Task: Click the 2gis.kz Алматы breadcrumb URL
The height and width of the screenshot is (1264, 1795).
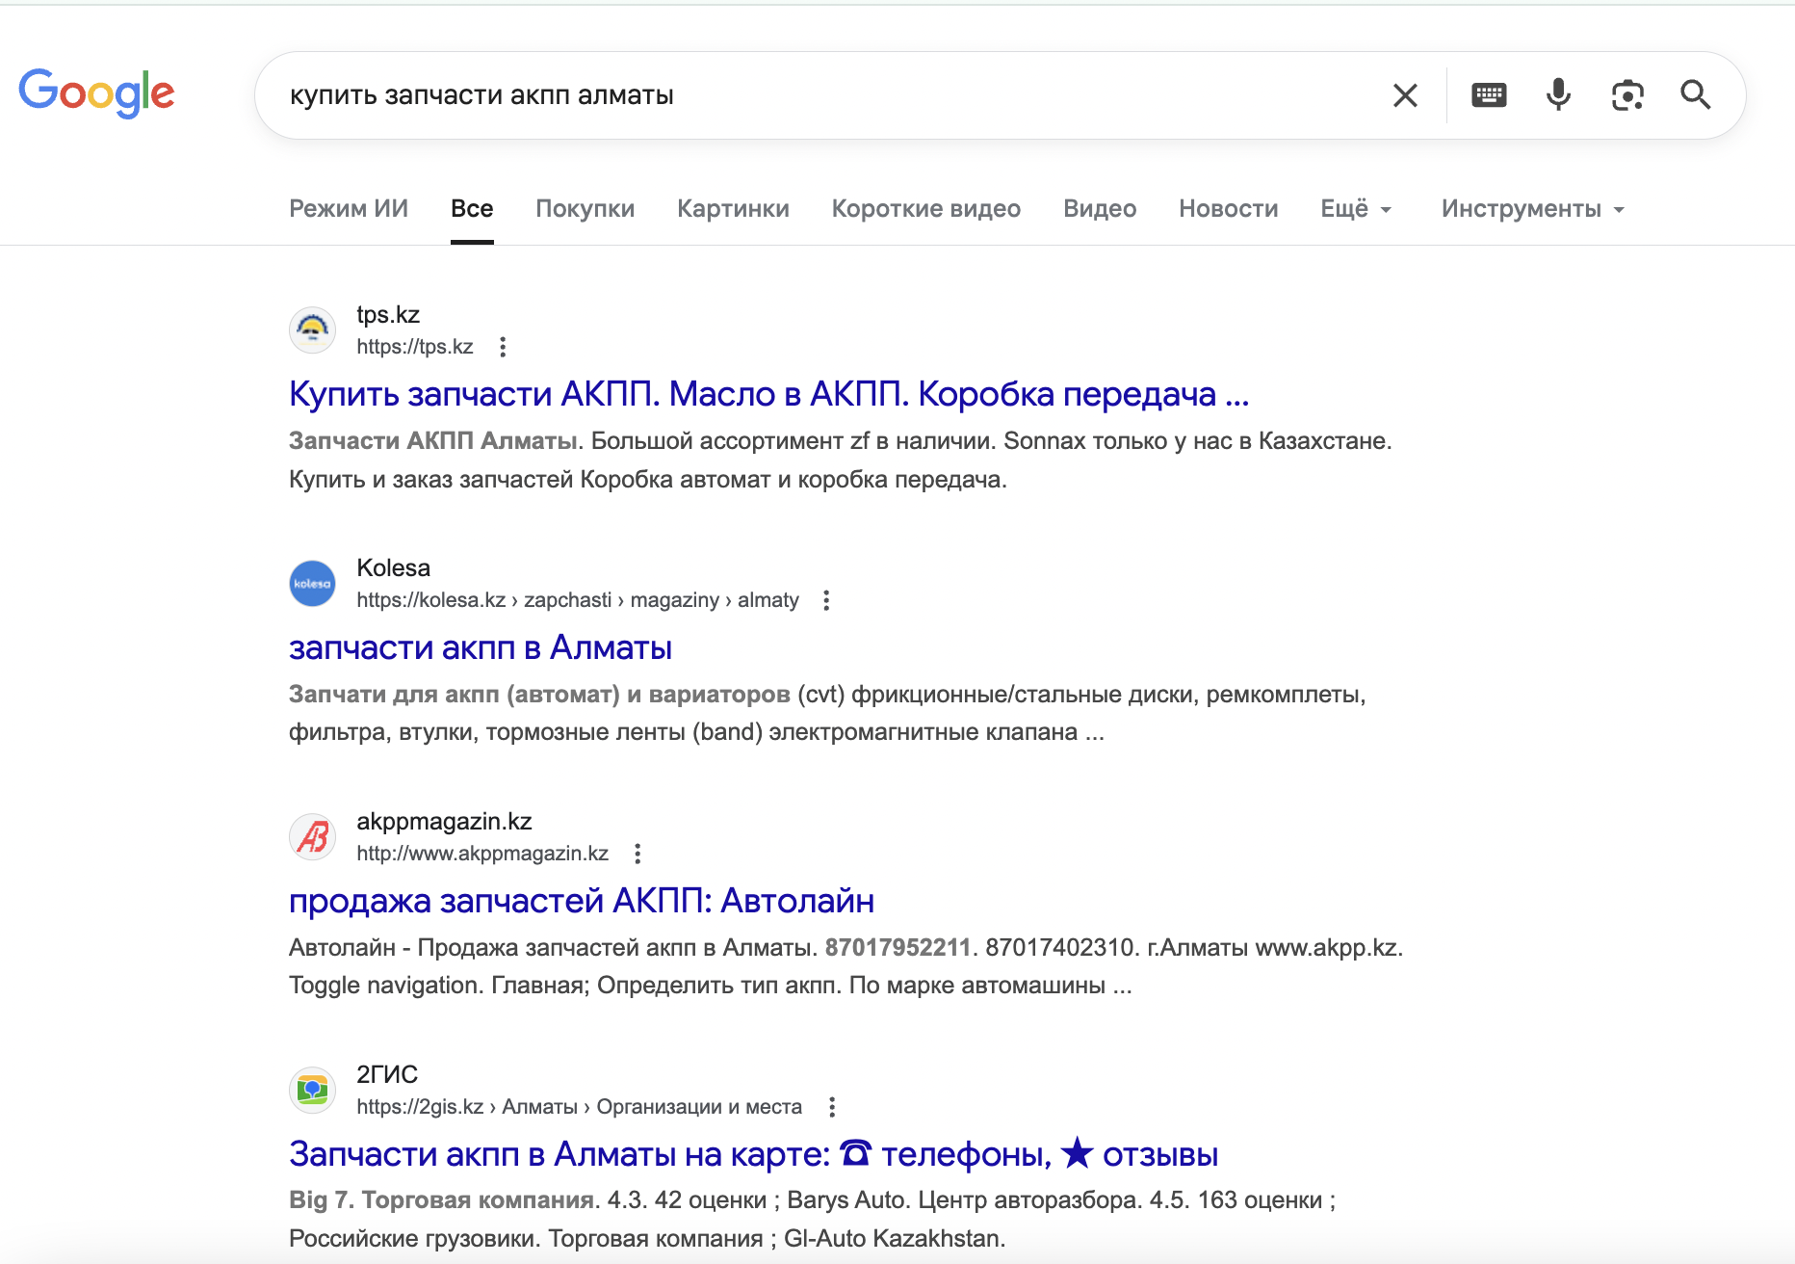Action: pos(579,1107)
